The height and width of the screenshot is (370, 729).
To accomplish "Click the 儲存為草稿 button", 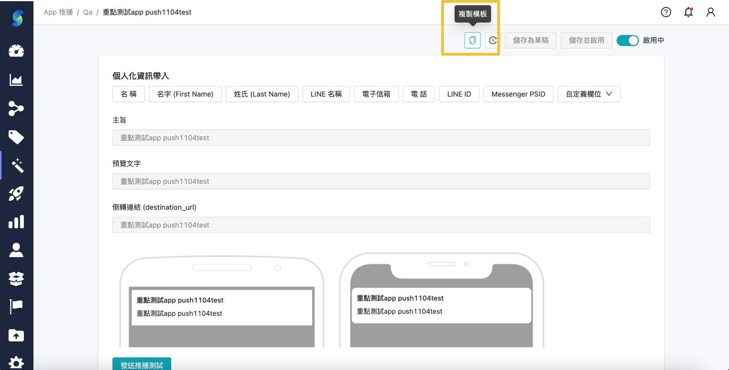I will click(531, 40).
